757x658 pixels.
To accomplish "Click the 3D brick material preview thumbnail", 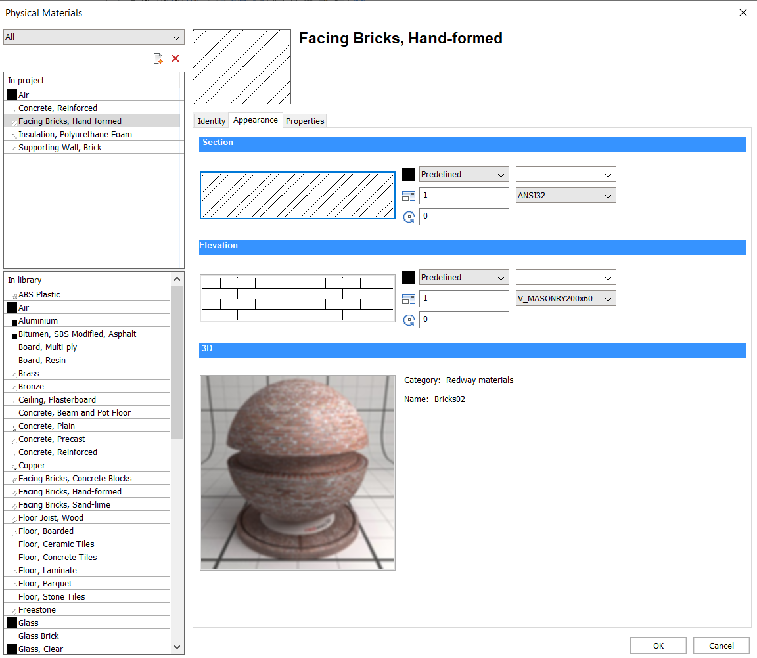I will [298, 473].
